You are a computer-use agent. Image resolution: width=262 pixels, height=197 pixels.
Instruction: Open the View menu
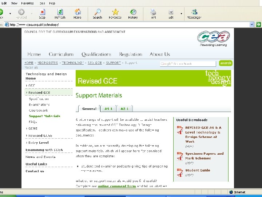click(x=14, y=3)
